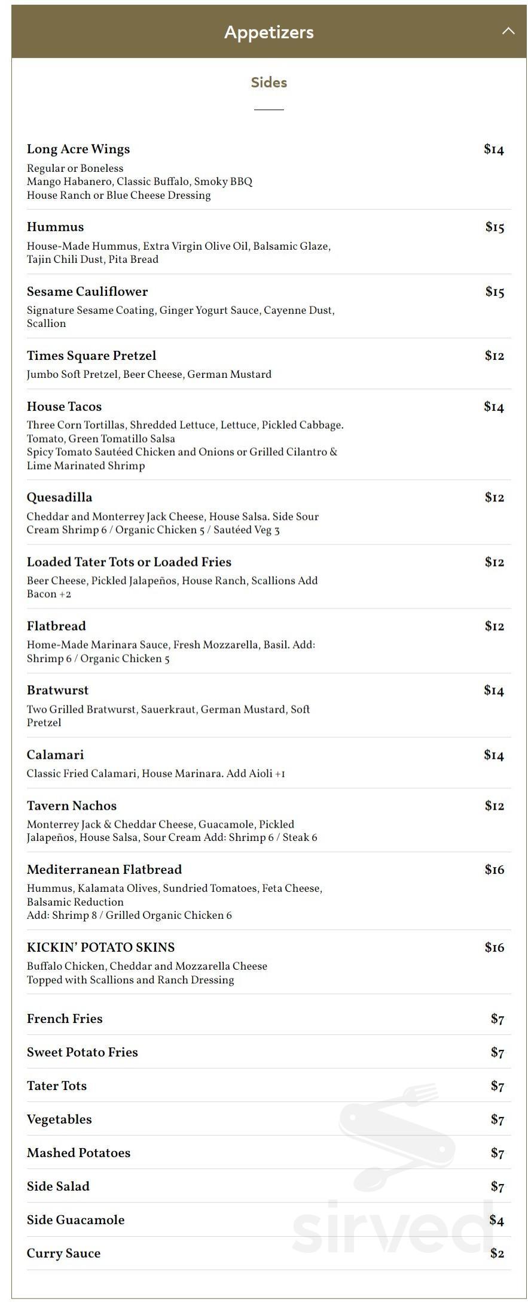Click the Sesame Cauliflower entry

[x=87, y=292]
